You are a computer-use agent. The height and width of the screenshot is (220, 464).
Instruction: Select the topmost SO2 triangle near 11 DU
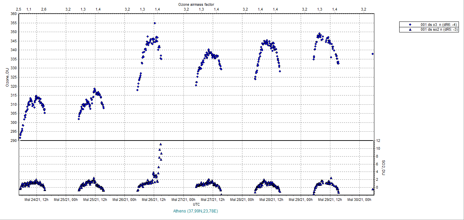(x=161, y=144)
